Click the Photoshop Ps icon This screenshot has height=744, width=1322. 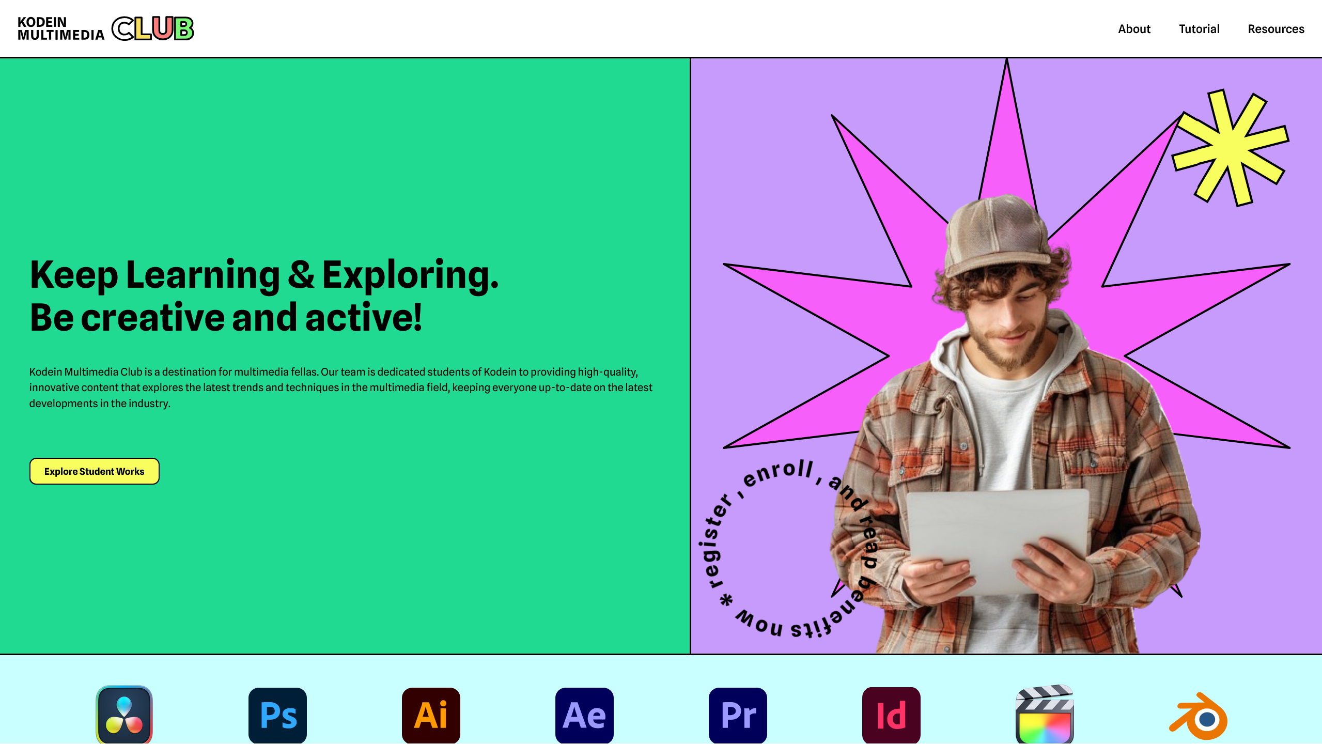[x=277, y=715]
